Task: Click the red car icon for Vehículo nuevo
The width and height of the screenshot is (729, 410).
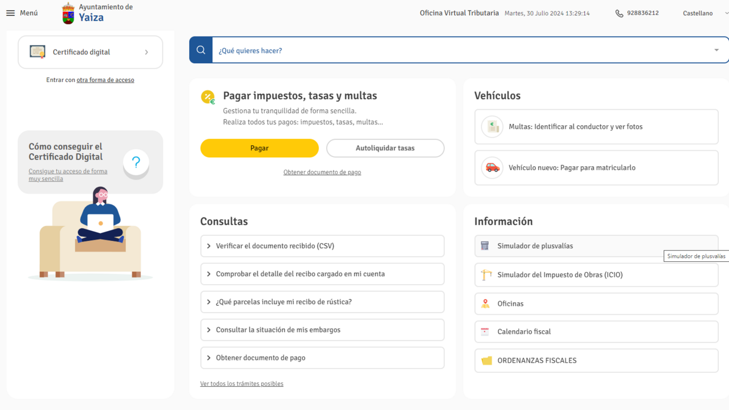Action: pos(492,167)
